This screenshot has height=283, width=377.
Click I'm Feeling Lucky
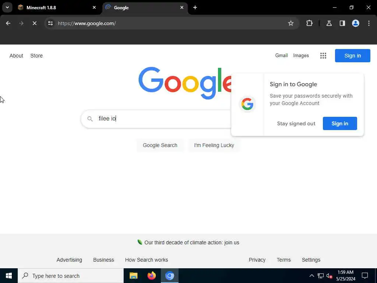coord(214,145)
